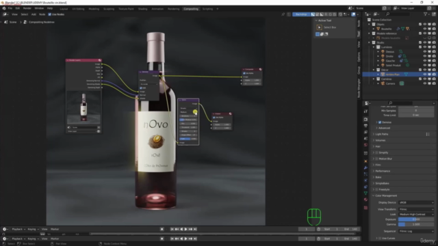Open the Display Device dropdown
Viewport: 438px width, 246px height.
[416, 202]
